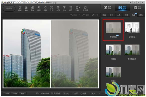Switch to the Color (颜色) effects tab
146x97 pixels.
coord(141,15)
